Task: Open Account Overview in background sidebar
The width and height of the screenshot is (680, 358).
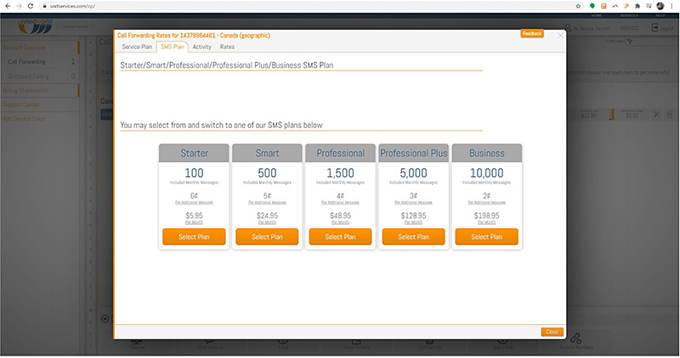Action: point(25,48)
